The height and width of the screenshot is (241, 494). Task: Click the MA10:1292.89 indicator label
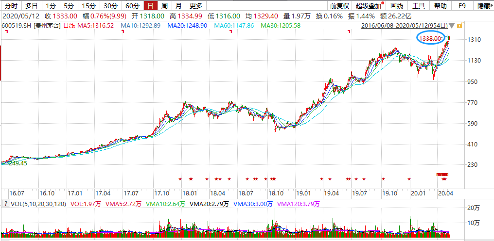click(x=141, y=25)
